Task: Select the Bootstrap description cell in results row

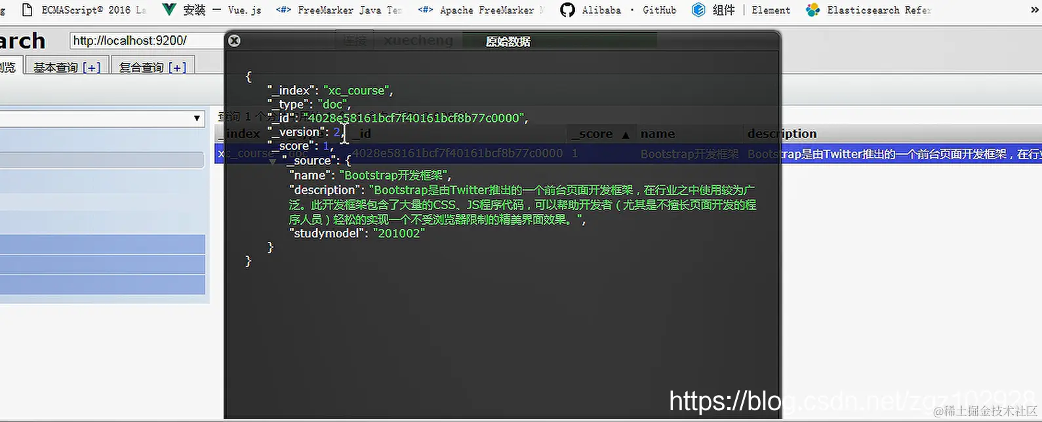Action: 894,154
